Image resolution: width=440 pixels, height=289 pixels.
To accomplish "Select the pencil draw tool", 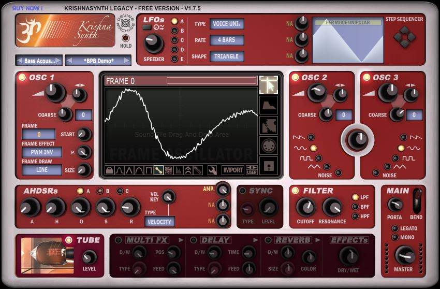I will pyautogui.click(x=198, y=170).
